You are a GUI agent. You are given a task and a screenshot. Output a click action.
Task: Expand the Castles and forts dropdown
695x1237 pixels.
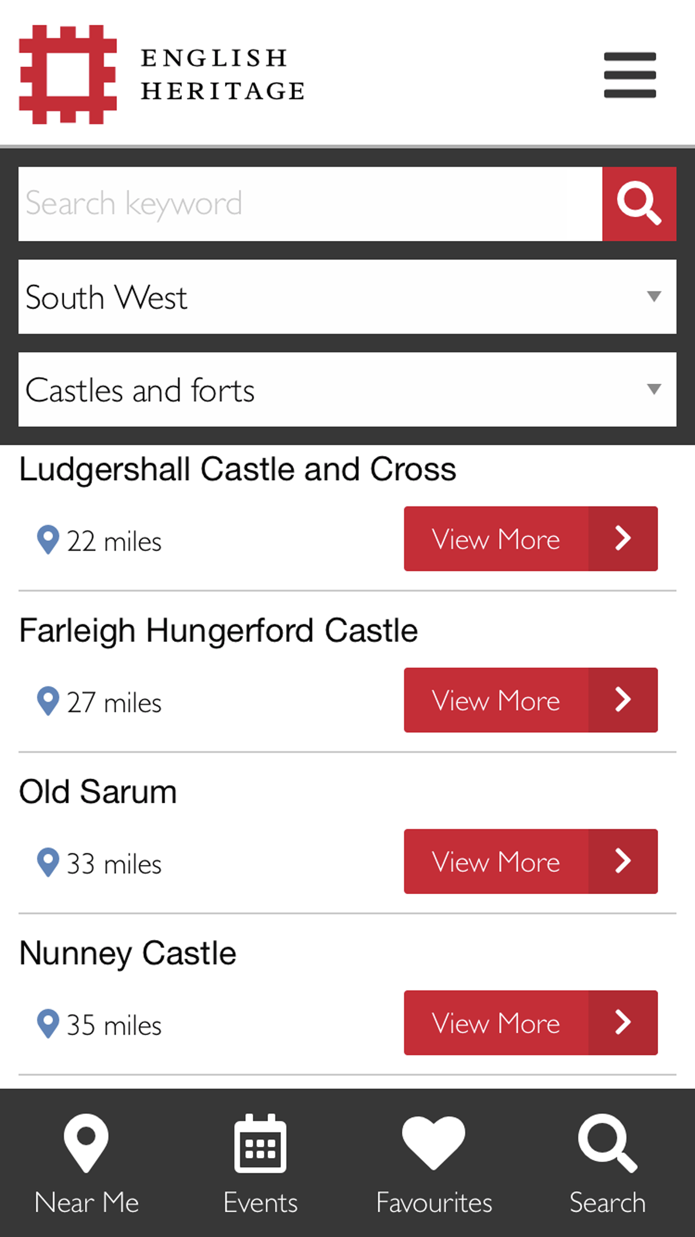pos(347,389)
